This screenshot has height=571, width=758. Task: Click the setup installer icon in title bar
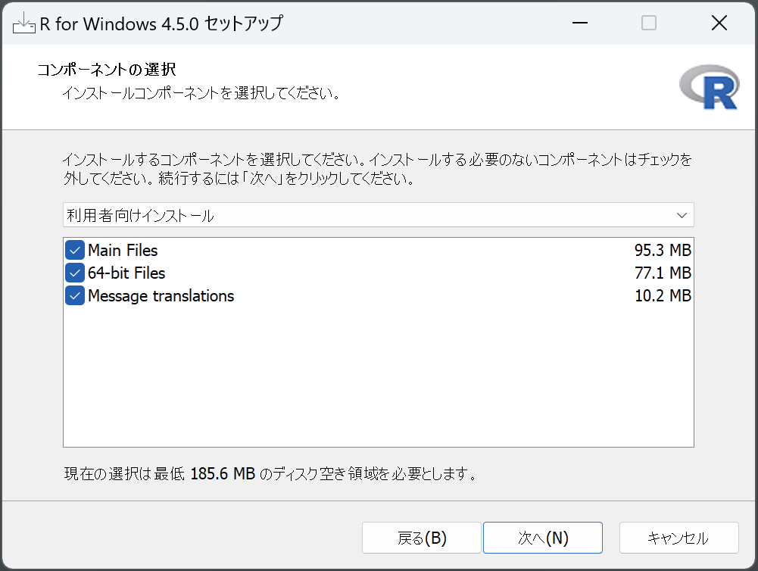[23, 23]
